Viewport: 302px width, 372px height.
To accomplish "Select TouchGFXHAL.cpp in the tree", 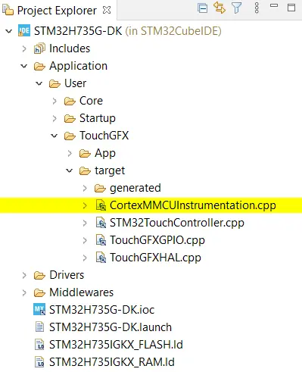I will pos(155,258).
